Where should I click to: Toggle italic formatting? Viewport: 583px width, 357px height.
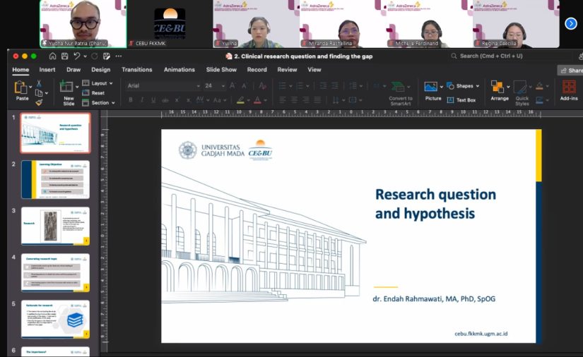pos(142,100)
